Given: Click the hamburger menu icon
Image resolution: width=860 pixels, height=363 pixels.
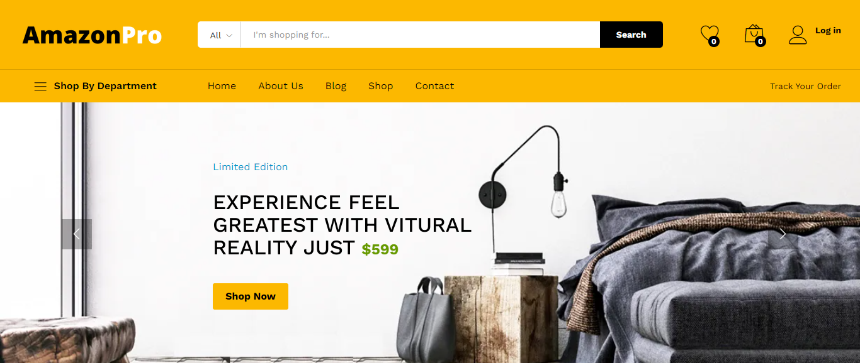Looking at the screenshot, I should (x=40, y=87).
